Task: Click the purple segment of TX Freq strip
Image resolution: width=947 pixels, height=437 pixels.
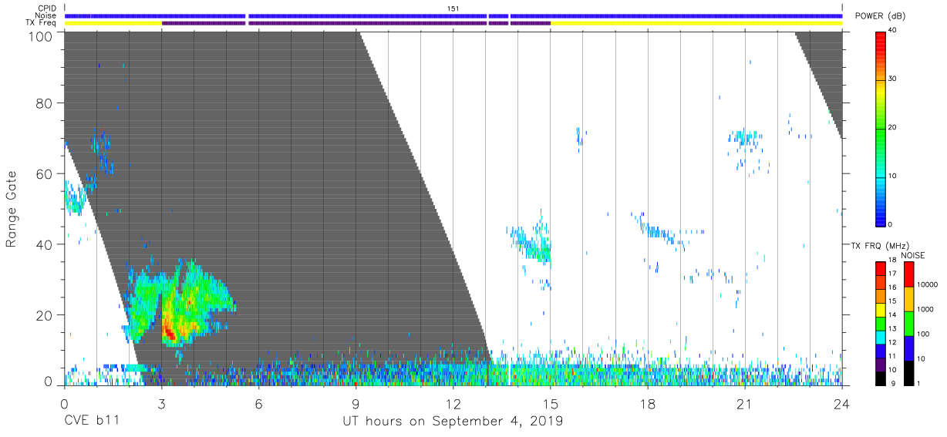Action: pos(356,23)
